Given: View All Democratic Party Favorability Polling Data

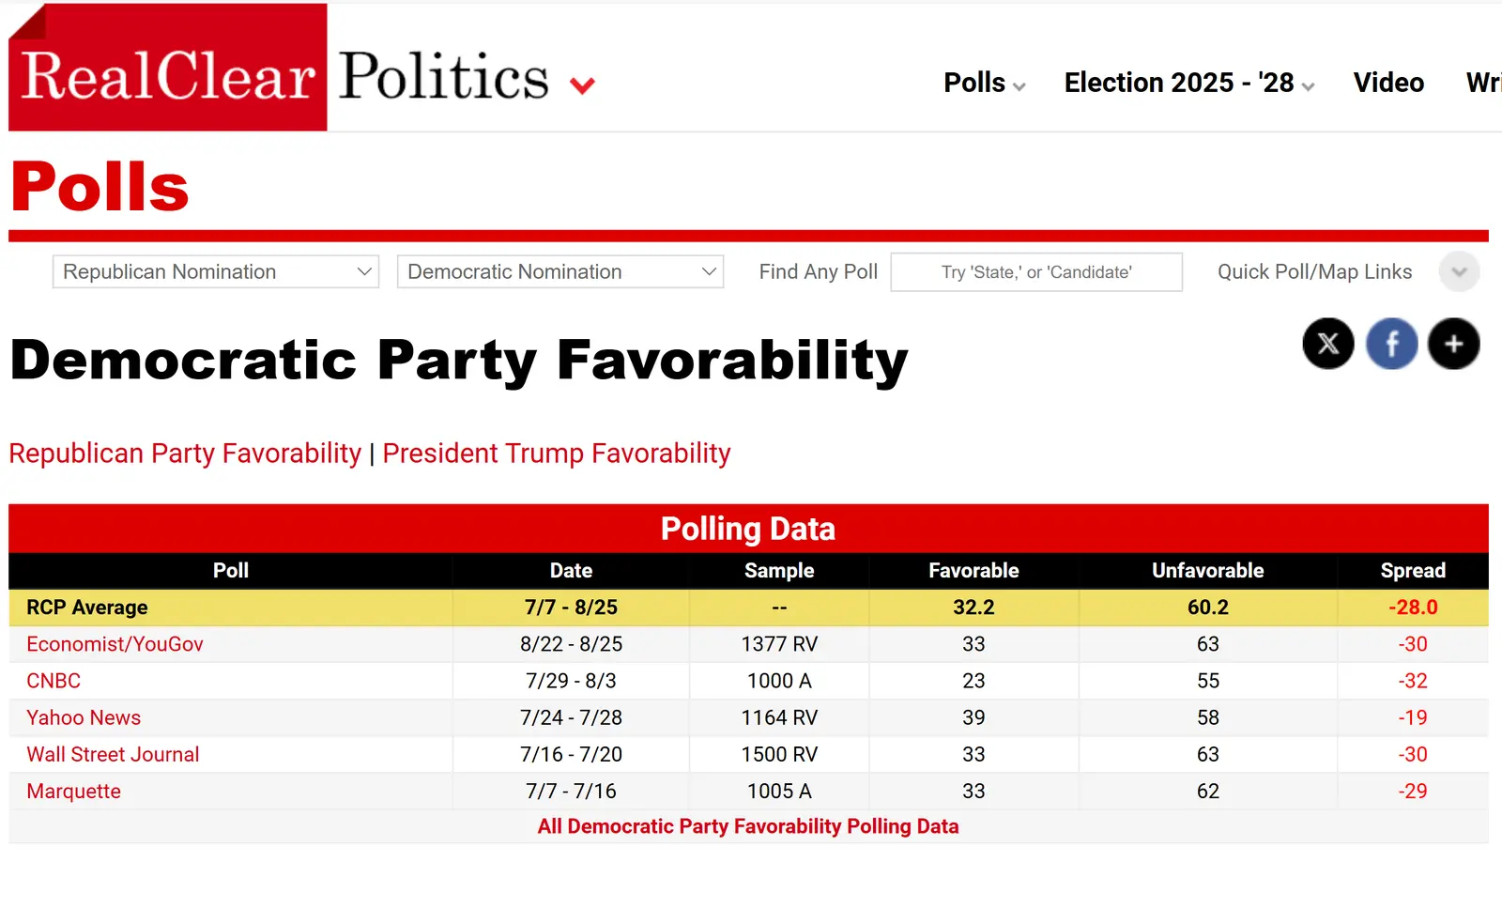Looking at the screenshot, I should (748, 826).
